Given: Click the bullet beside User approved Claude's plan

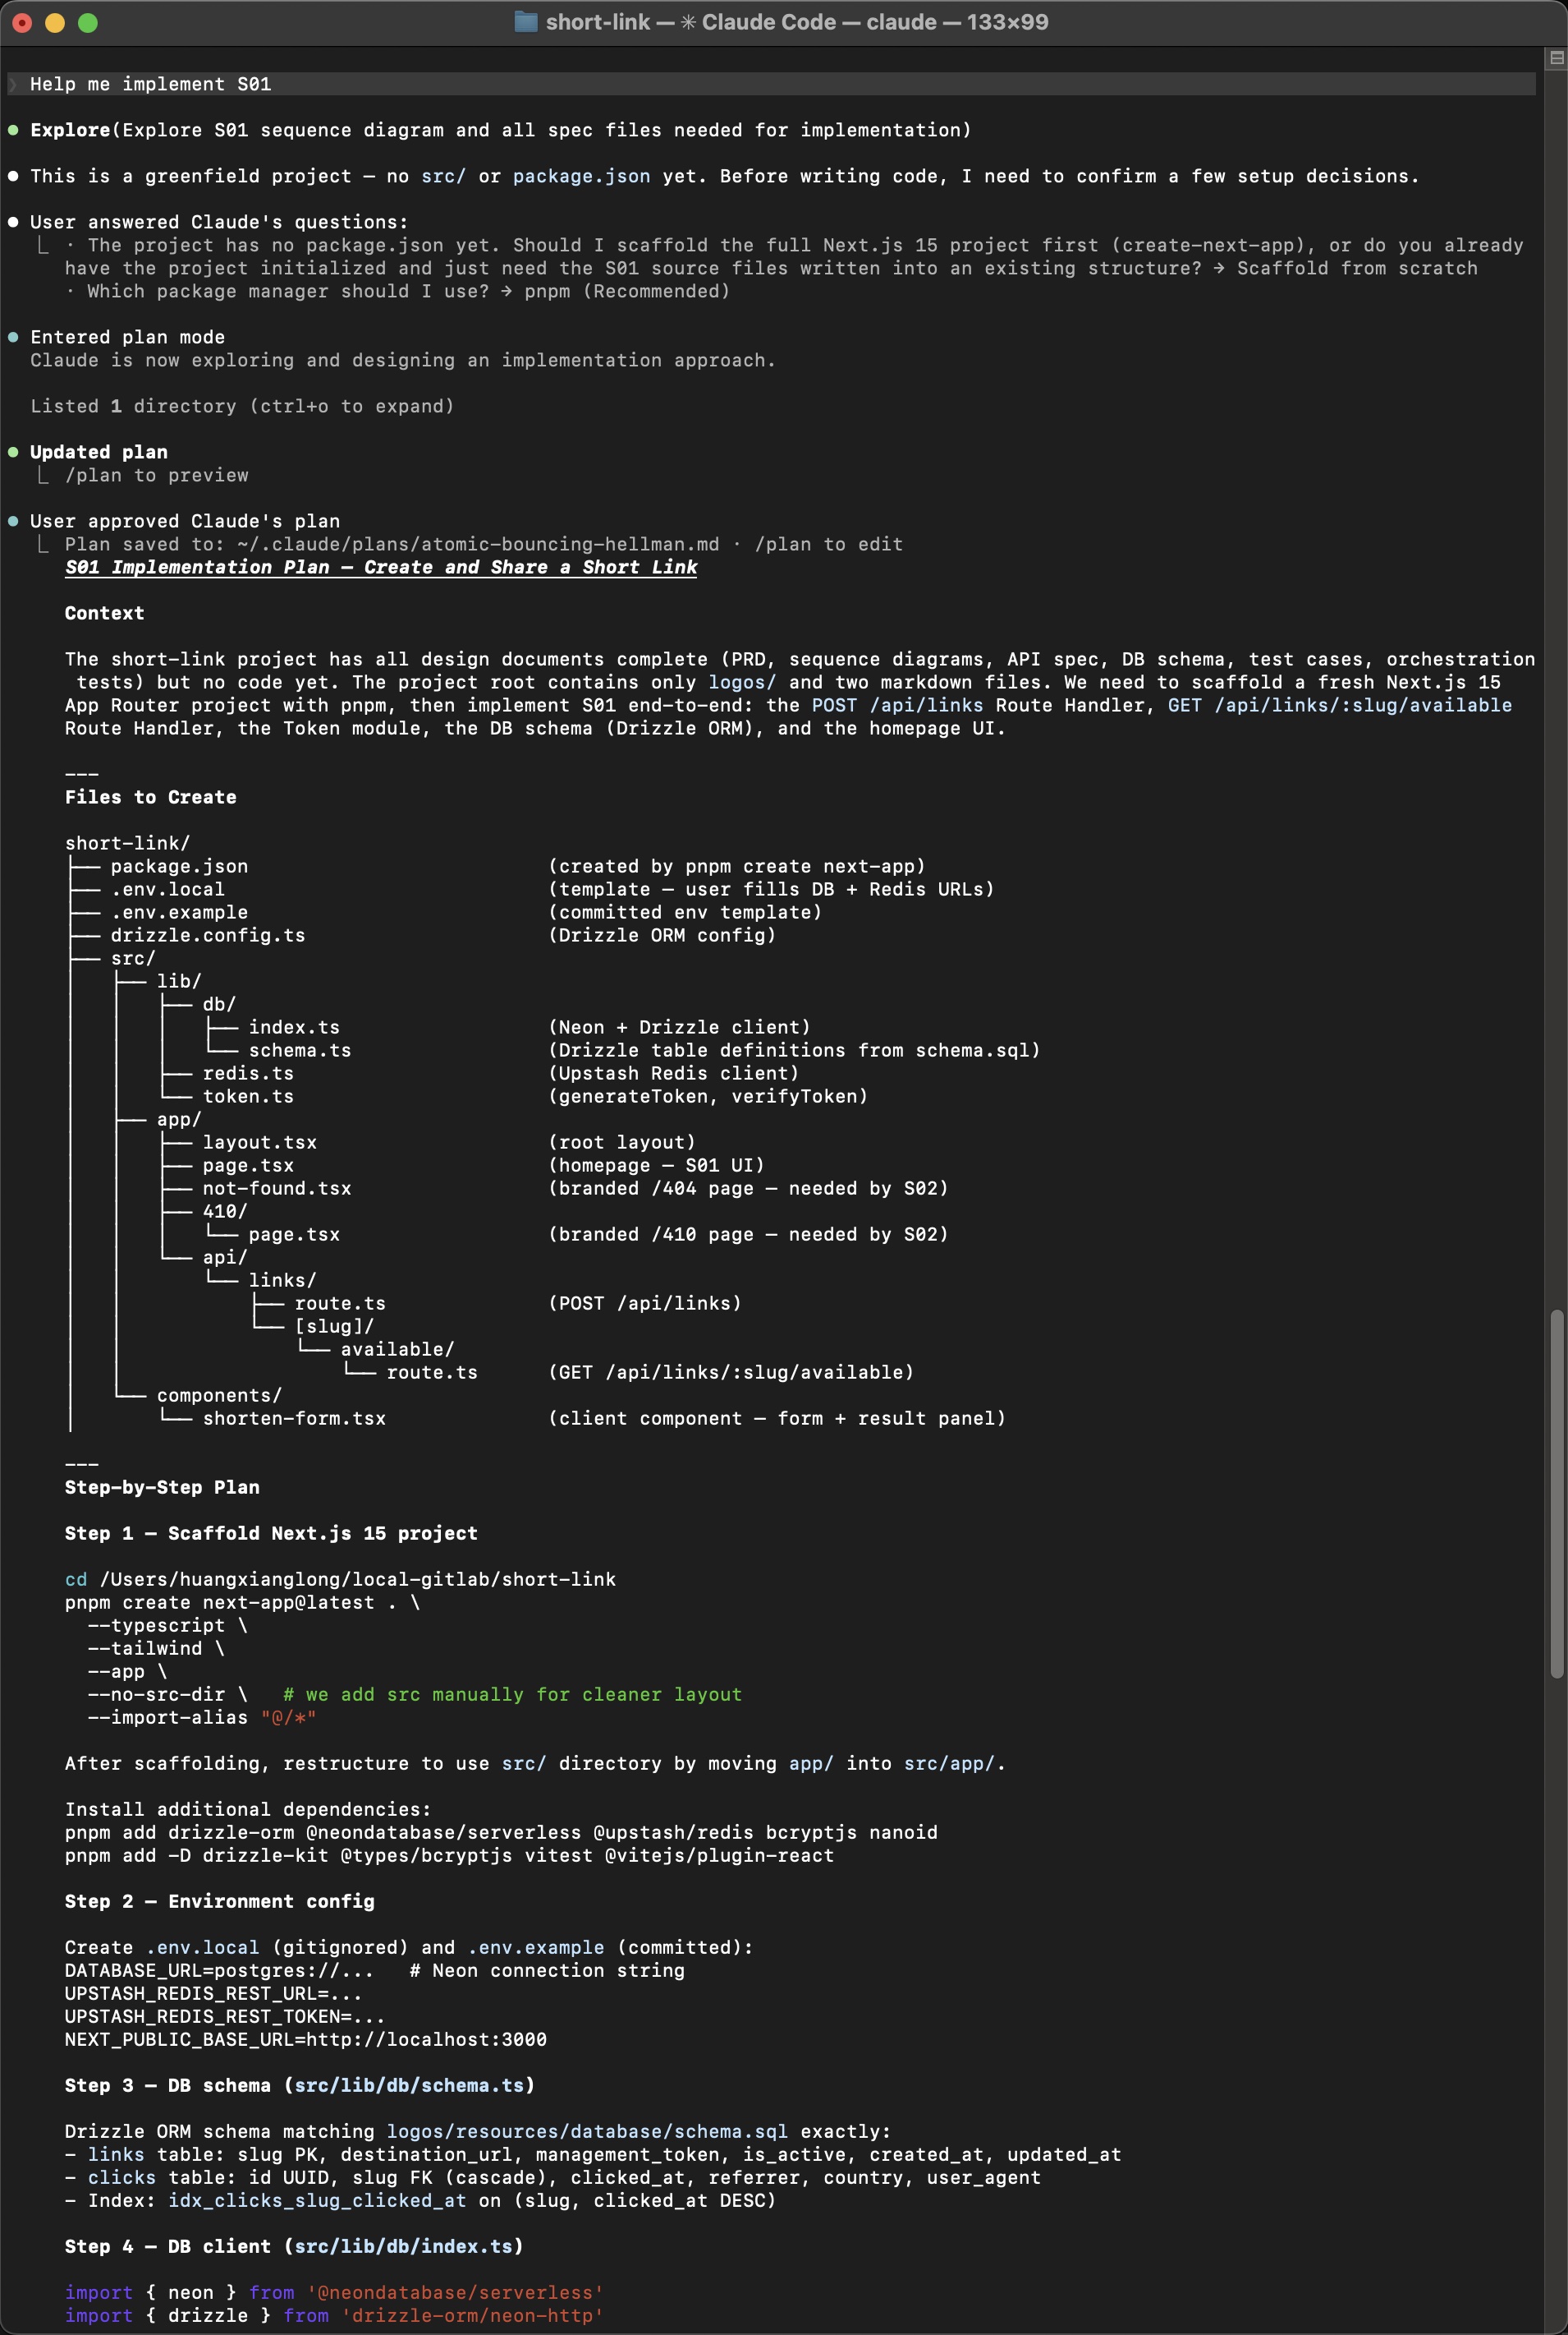Looking at the screenshot, I should [13, 520].
